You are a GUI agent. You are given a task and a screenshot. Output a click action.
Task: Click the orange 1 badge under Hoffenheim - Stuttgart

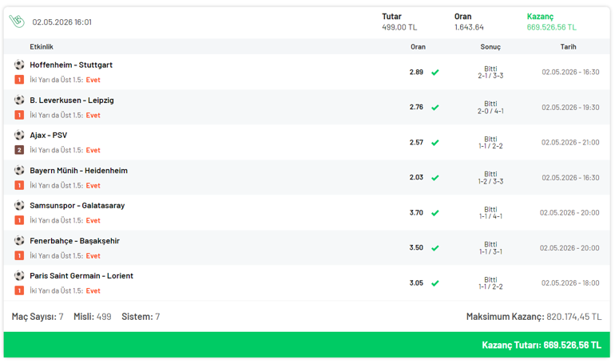[19, 80]
